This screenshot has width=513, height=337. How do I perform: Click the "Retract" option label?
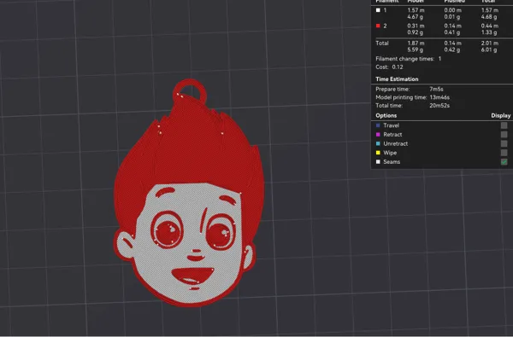pyautogui.click(x=392, y=135)
